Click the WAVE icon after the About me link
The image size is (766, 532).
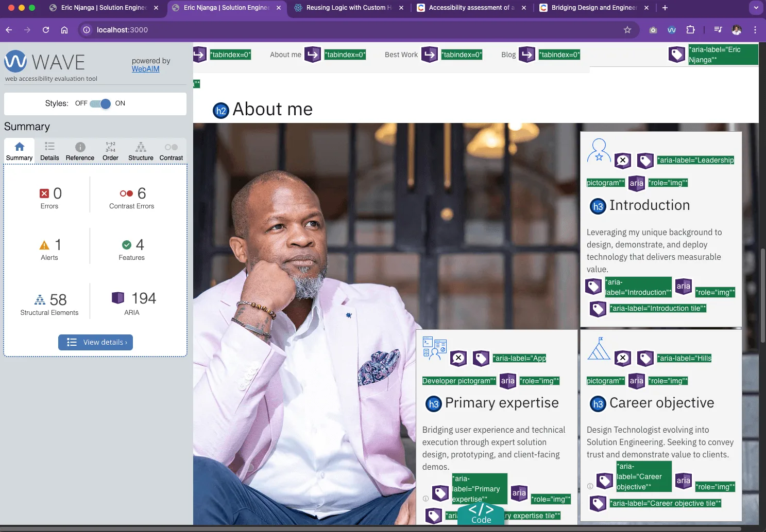tap(313, 54)
